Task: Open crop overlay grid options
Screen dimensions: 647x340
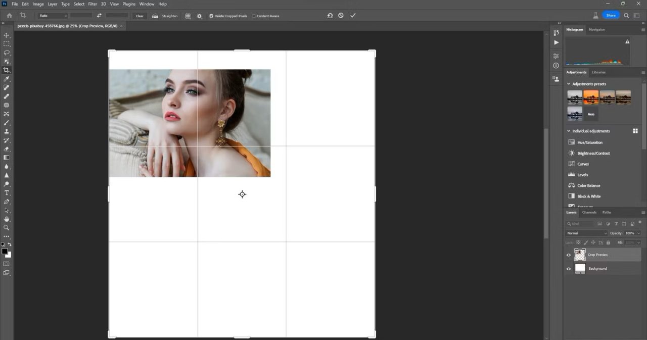Action: tap(188, 16)
